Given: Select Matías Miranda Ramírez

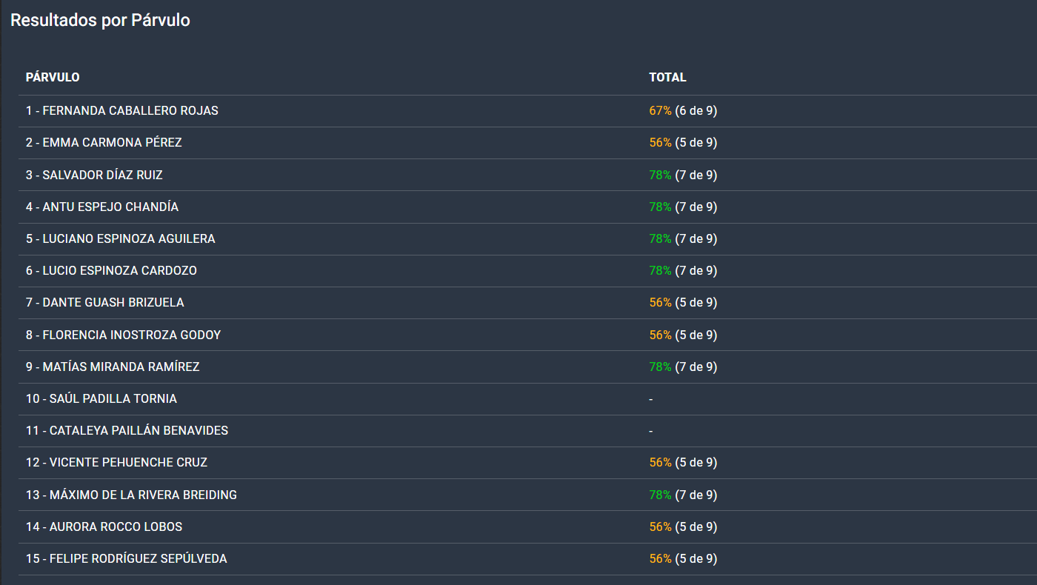Looking at the screenshot, I should (x=113, y=367).
